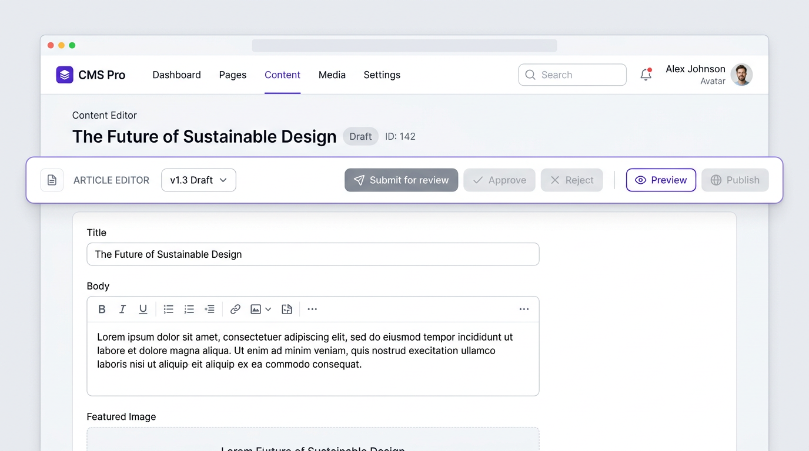The height and width of the screenshot is (451, 809).
Task: Select the Content tab
Action: coord(282,75)
